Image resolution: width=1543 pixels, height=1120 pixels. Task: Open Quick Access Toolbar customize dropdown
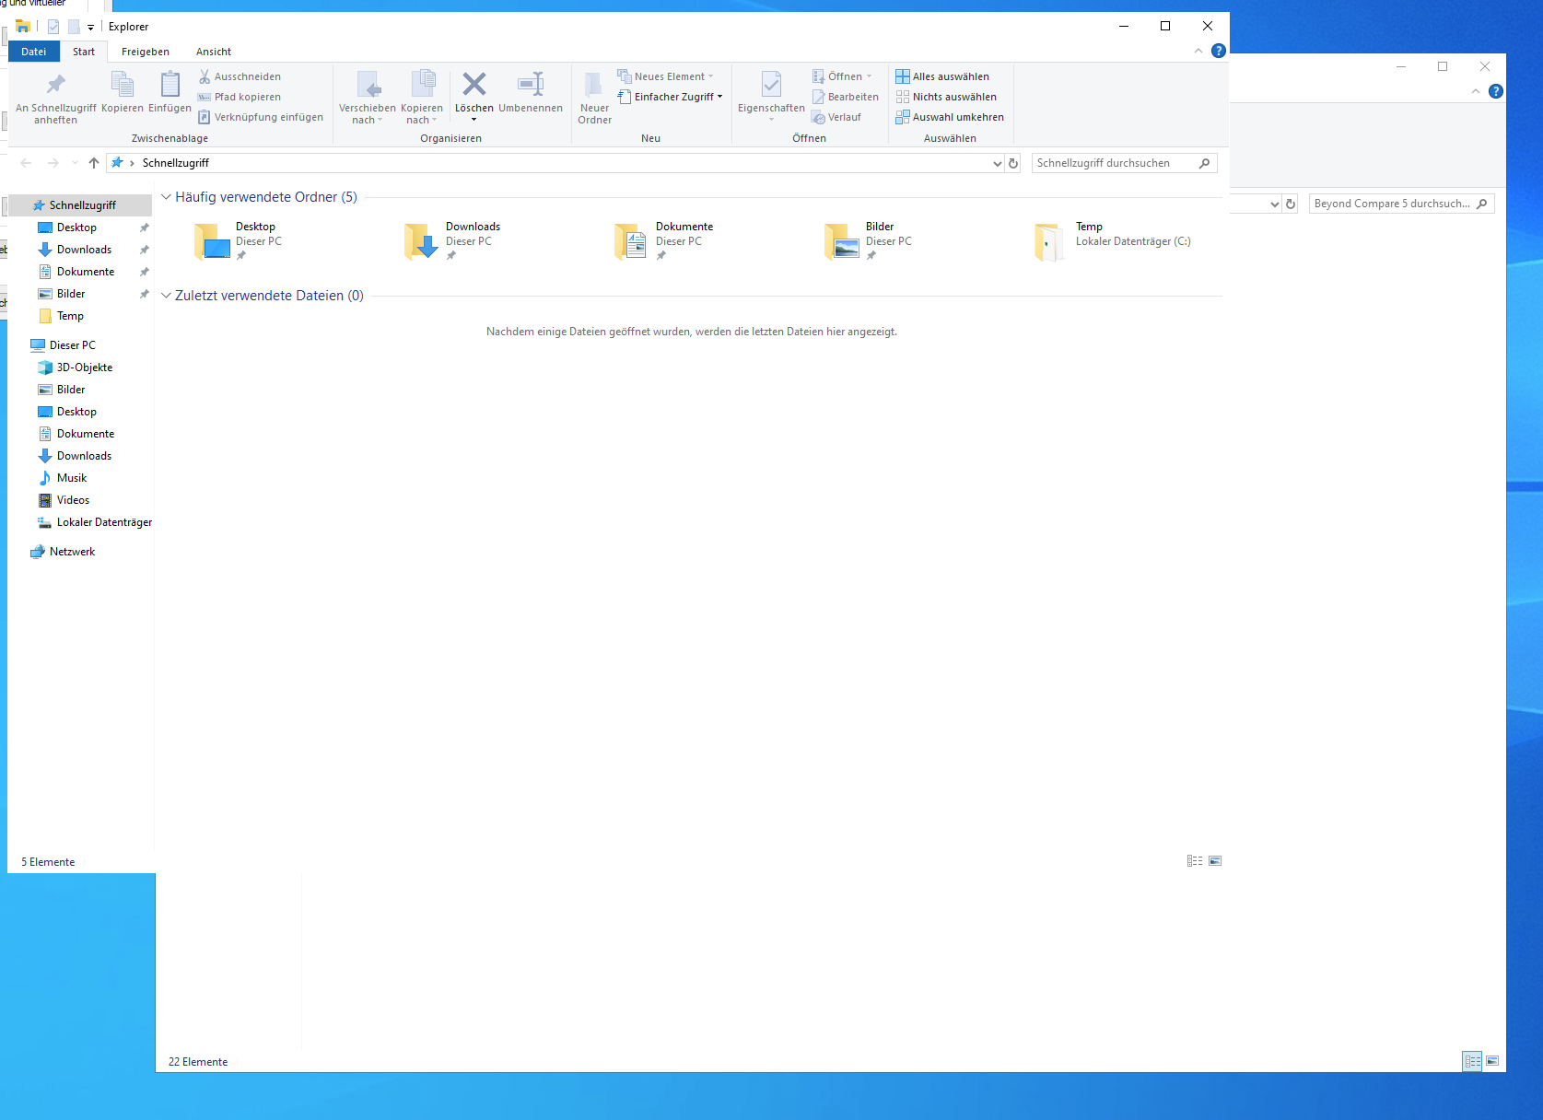90,28
